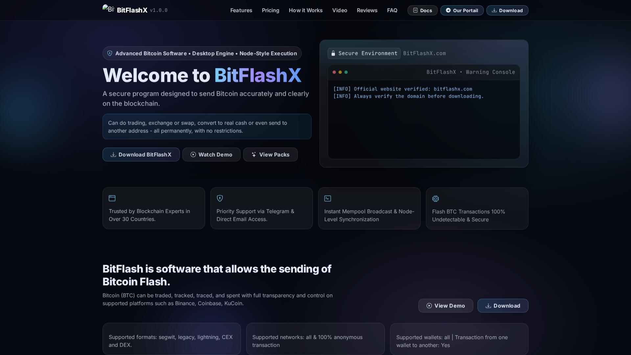Click the sparkle icon on View Packs button
This screenshot has width=631, height=355.
[254, 154]
